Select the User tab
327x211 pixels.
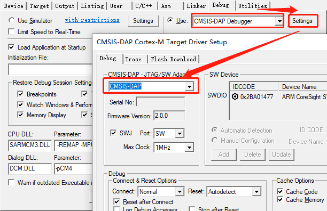coord(116,6)
